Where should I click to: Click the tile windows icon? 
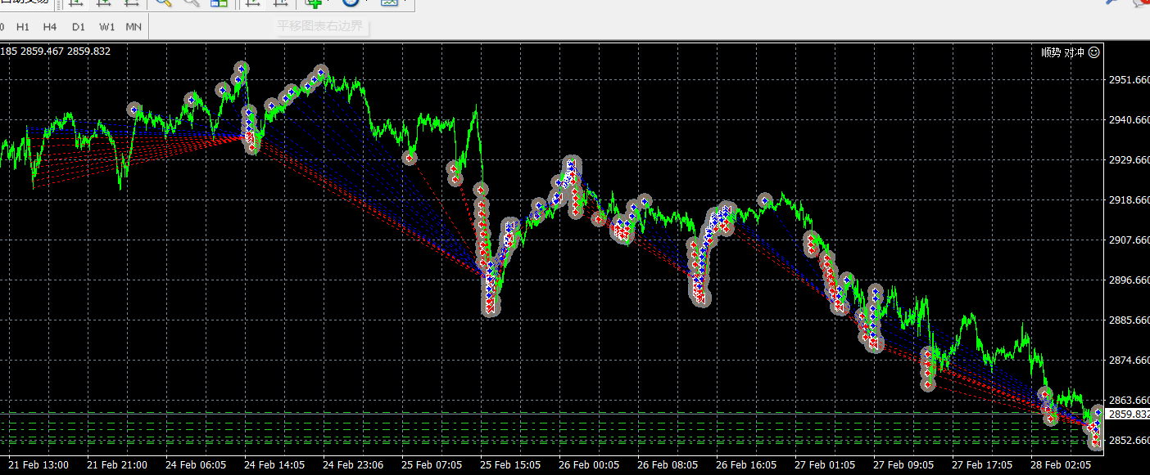[219, 2]
